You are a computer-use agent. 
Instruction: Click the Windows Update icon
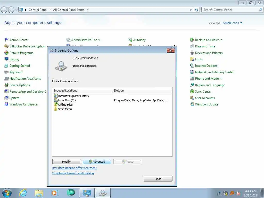[192, 104]
